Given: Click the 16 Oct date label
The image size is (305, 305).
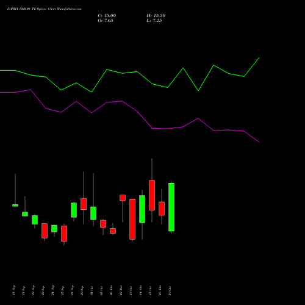Looking at the screenshot, I should click(160, 290).
